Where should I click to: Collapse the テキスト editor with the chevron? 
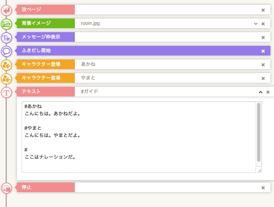click(260, 92)
